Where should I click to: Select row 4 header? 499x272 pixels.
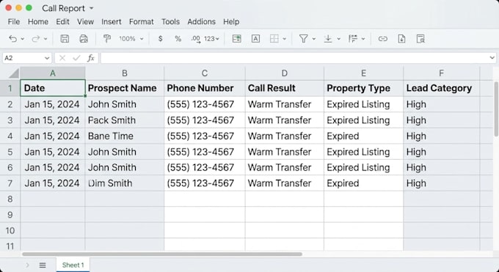[10, 136]
